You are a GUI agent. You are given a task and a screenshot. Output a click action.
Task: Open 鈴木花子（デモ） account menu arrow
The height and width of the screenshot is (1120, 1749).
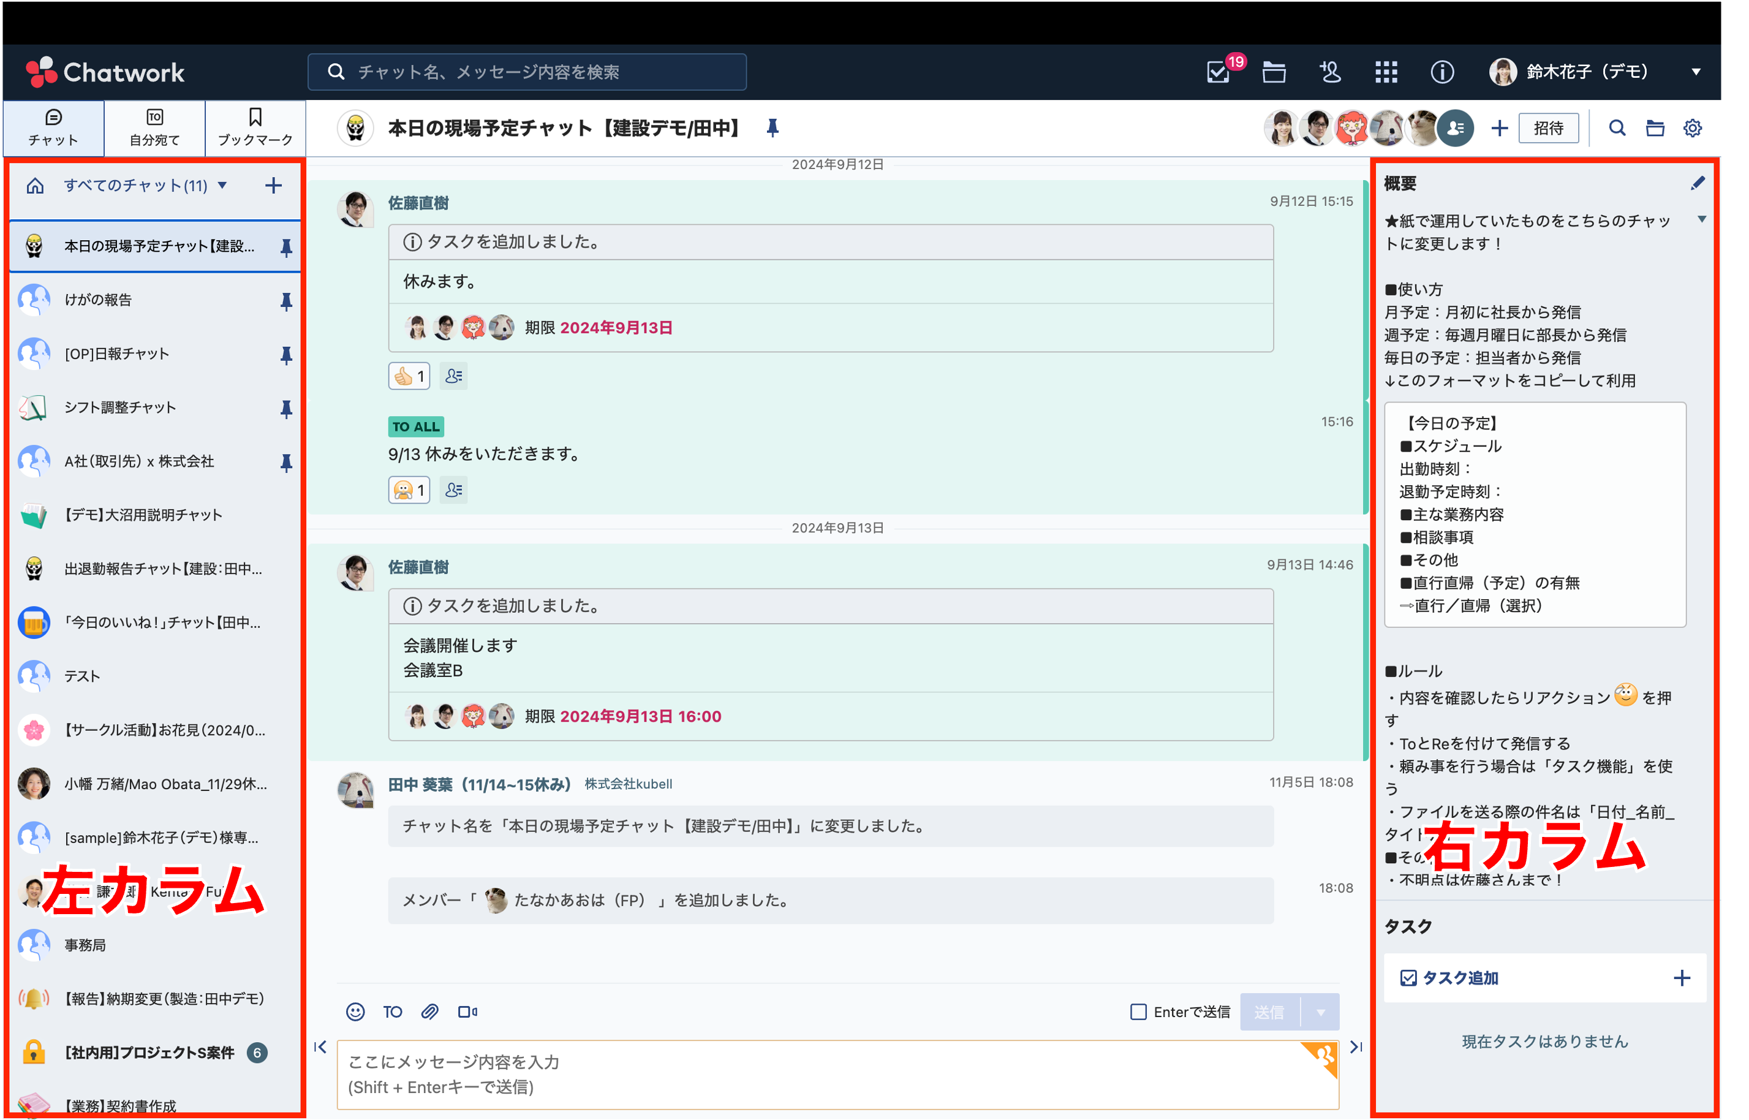(x=1697, y=72)
